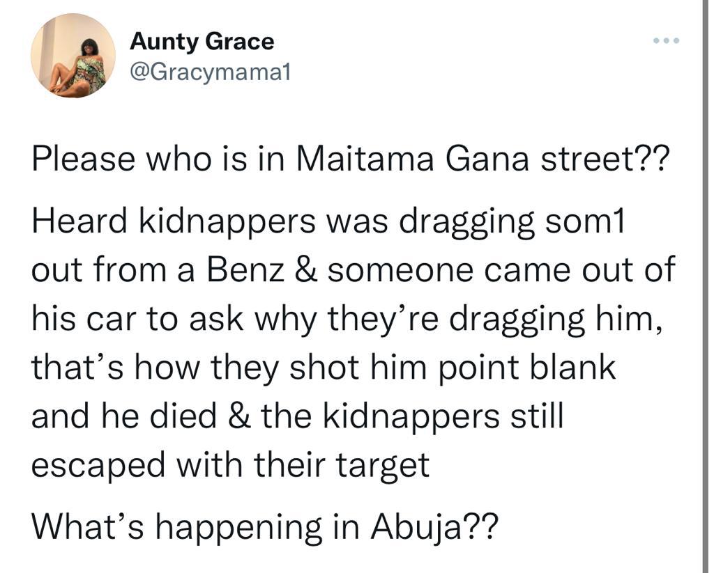Open the Aunty Grace display name link
This screenshot has height=573, width=714.
point(202,42)
